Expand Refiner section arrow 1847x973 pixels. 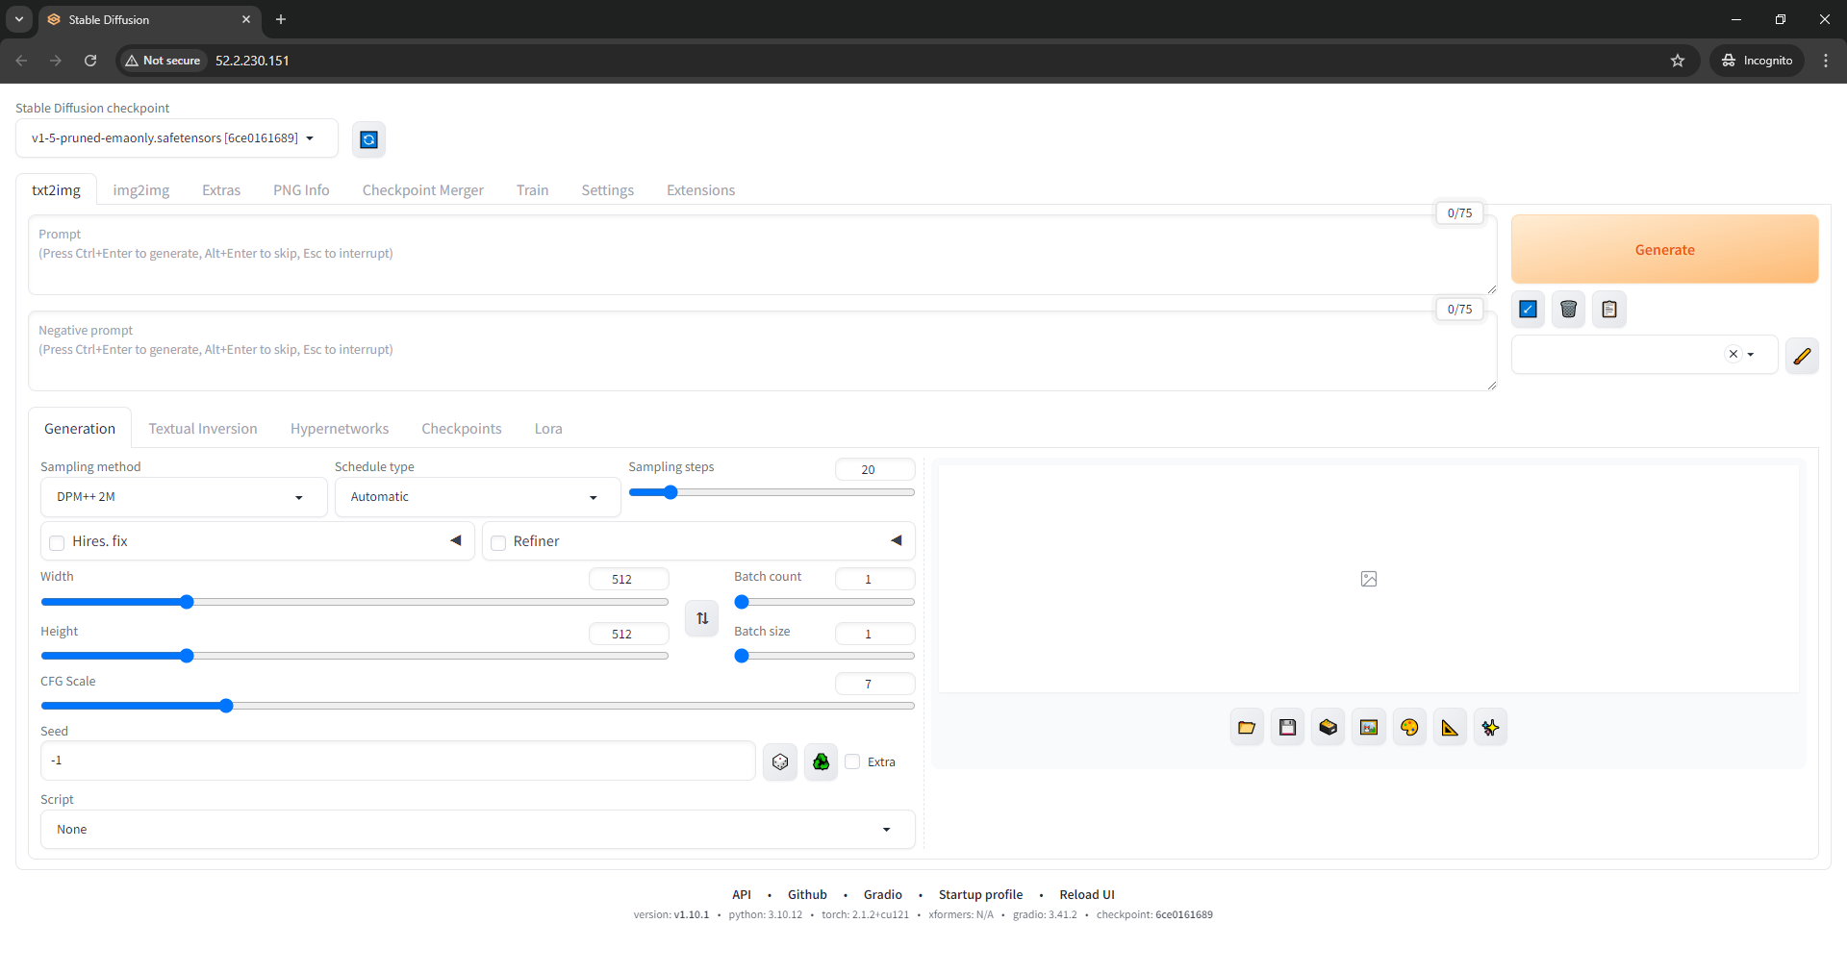pyautogui.click(x=897, y=540)
